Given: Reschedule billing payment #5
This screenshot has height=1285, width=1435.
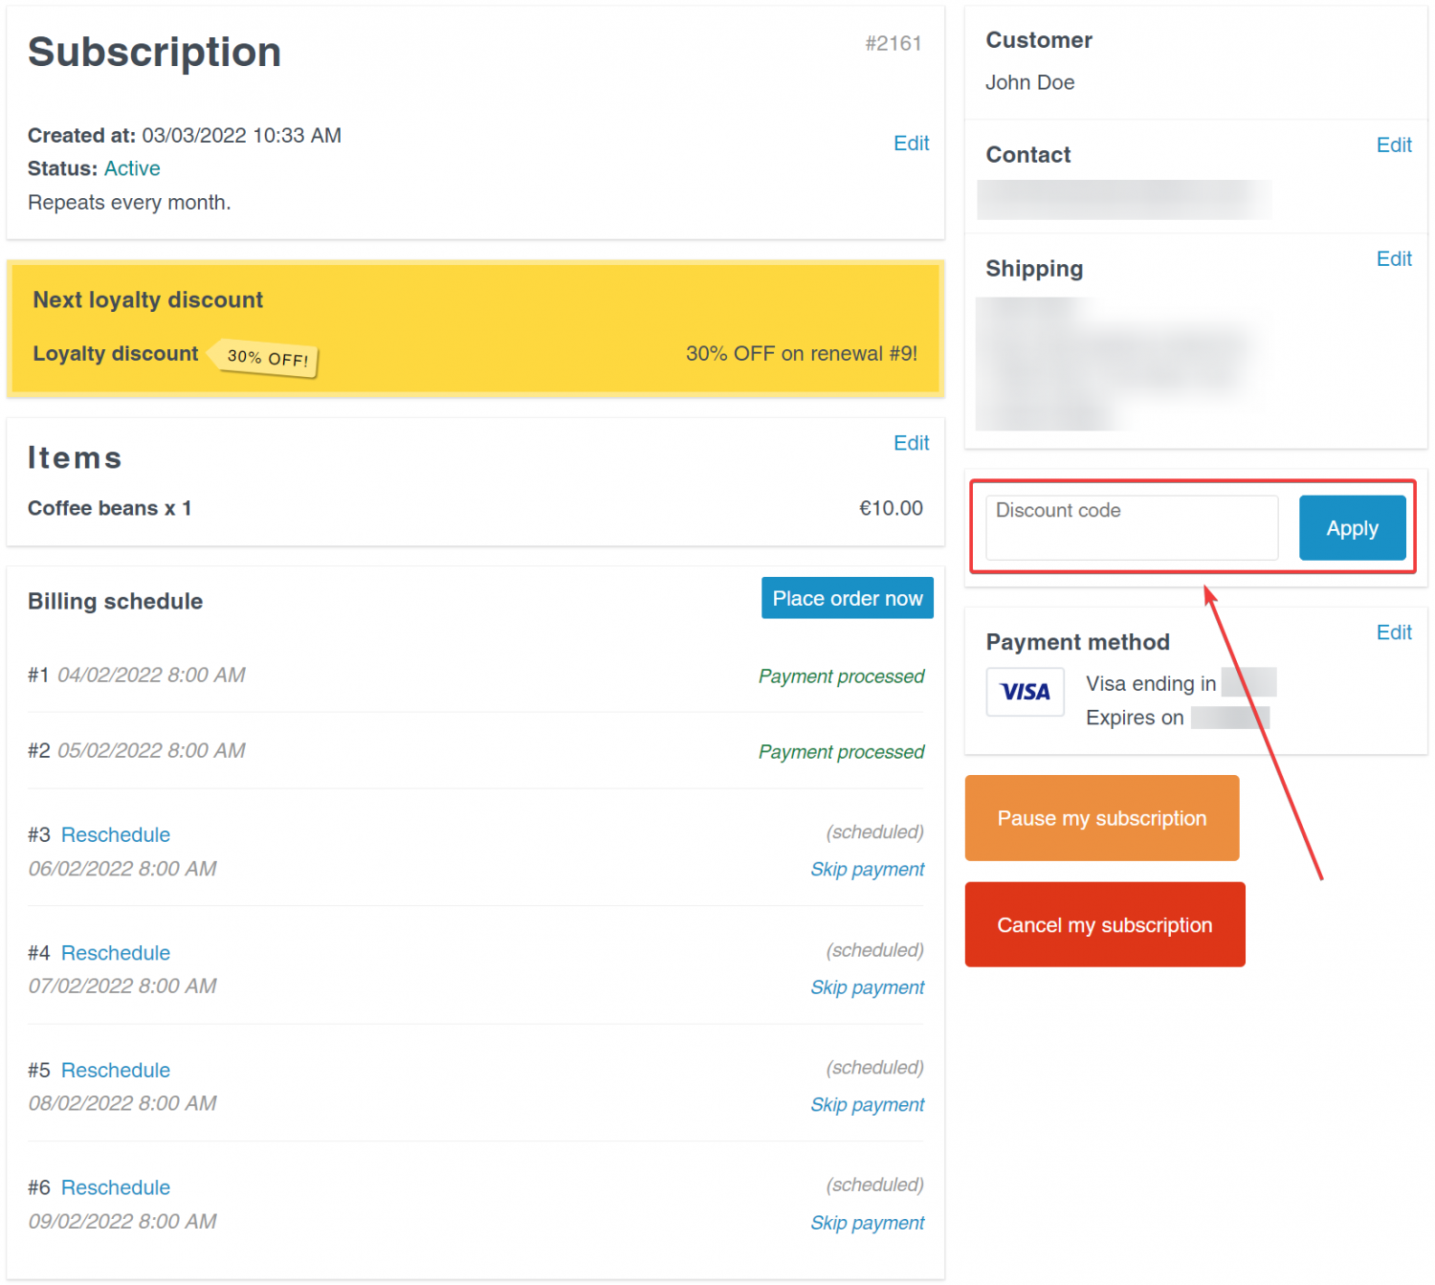Looking at the screenshot, I should pos(116,1071).
